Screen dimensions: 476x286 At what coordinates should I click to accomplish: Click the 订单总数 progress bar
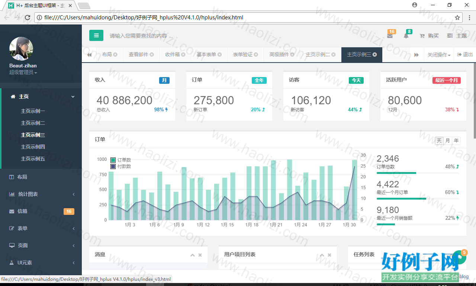418,173
